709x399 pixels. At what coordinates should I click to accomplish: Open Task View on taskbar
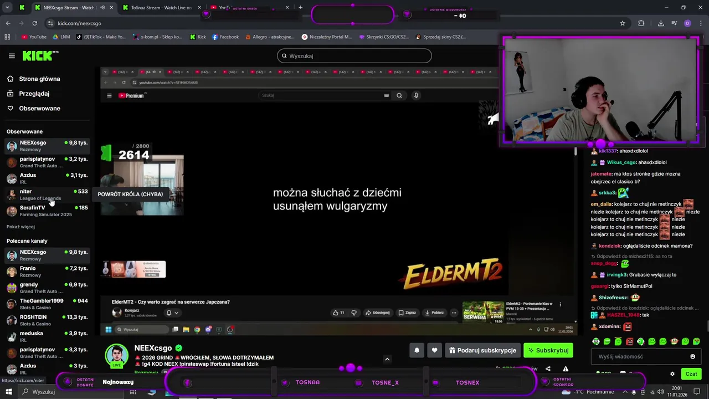click(132, 392)
